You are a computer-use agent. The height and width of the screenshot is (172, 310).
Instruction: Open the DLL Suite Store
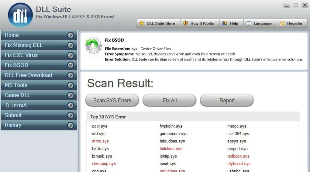[x=158, y=23]
